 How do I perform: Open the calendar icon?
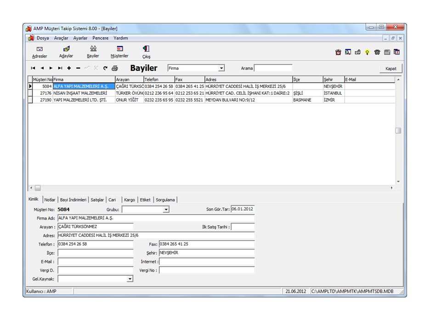(397, 52)
